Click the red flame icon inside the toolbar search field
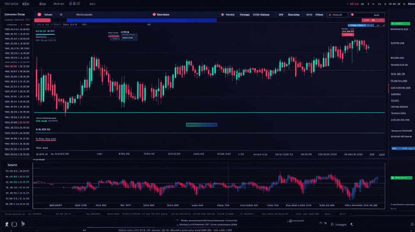 point(330,15)
